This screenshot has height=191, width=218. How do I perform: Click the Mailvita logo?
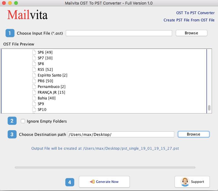(x=27, y=14)
